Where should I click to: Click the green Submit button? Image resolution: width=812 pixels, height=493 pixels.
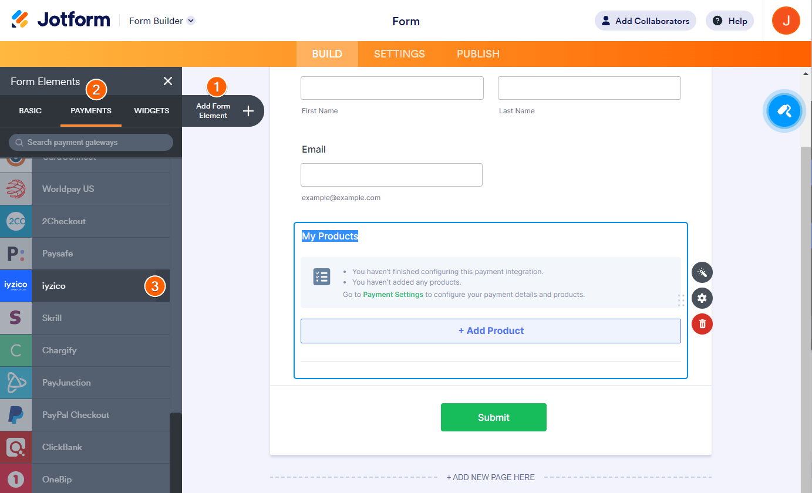pos(494,417)
